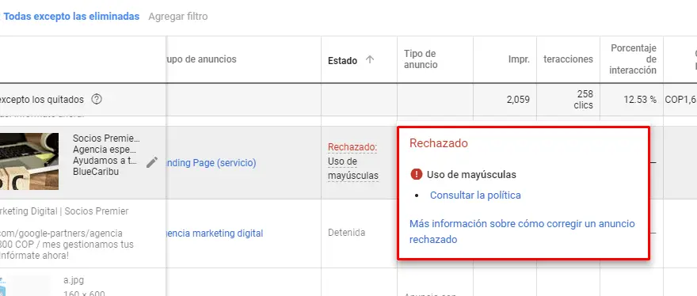The height and width of the screenshot is (296, 697).
Task: Click the Interacciones column header
Action: point(568,59)
